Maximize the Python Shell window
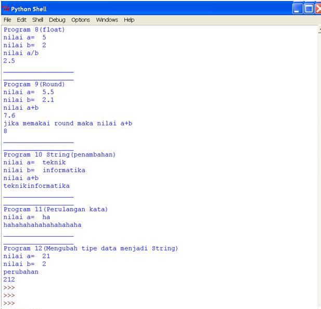 (x=309, y=9)
